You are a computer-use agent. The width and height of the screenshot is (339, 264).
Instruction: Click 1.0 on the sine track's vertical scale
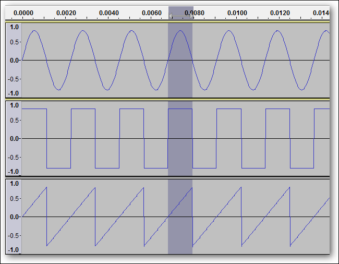pyautogui.click(x=14, y=27)
